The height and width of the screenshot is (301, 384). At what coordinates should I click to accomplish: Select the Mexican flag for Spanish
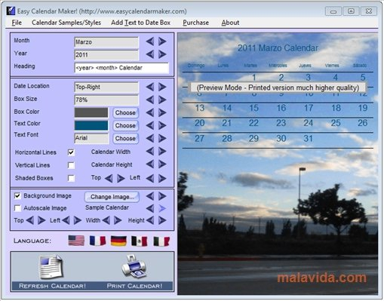[140, 241]
